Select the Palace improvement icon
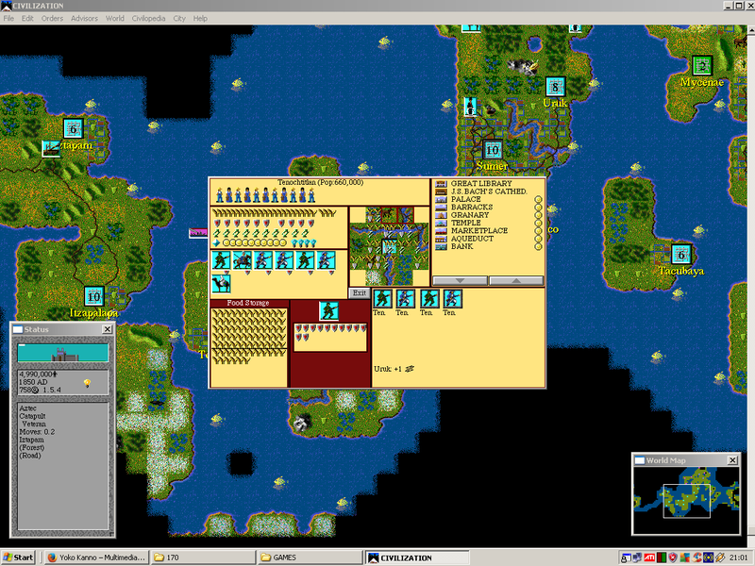 click(441, 198)
